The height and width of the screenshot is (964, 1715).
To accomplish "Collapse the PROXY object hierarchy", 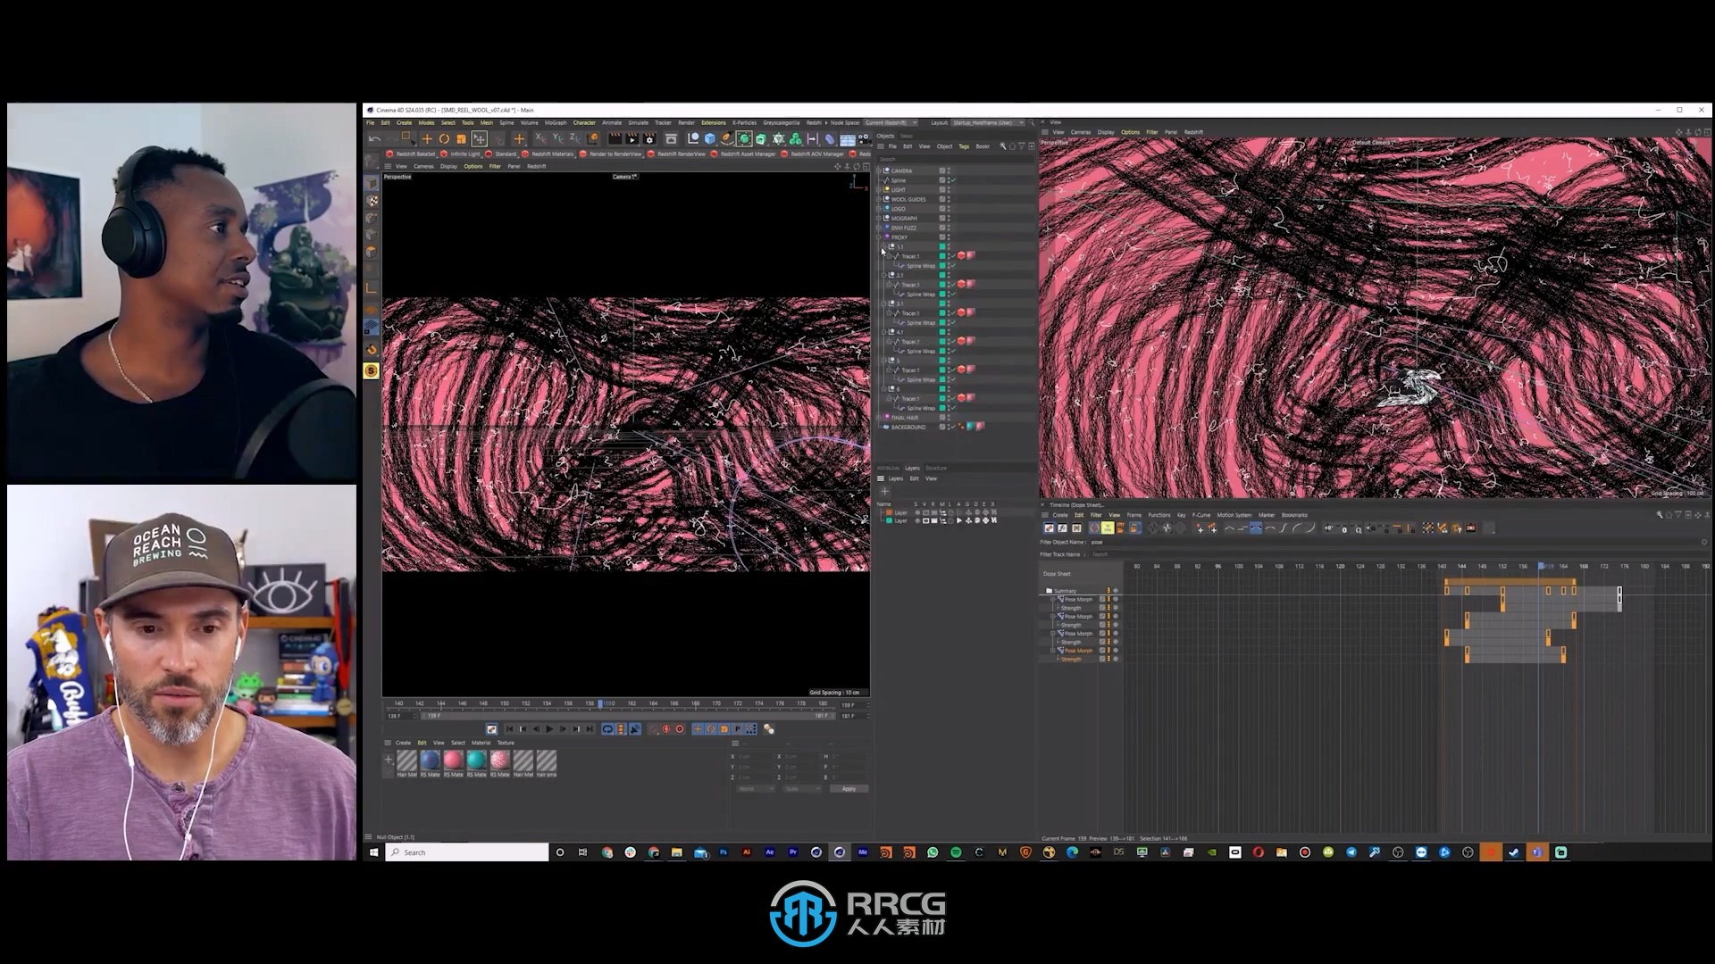I will 879,237.
